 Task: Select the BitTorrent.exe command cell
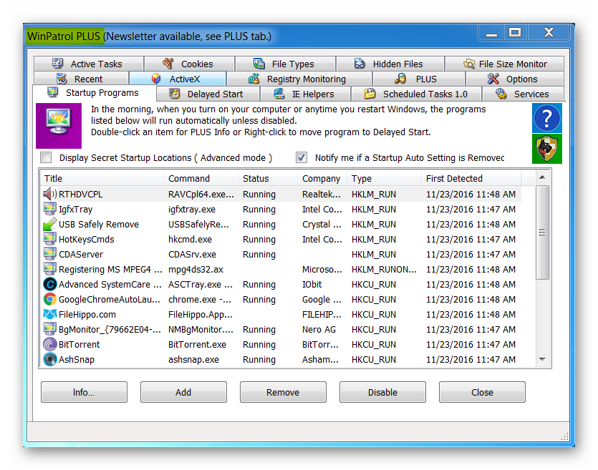coord(197,344)
